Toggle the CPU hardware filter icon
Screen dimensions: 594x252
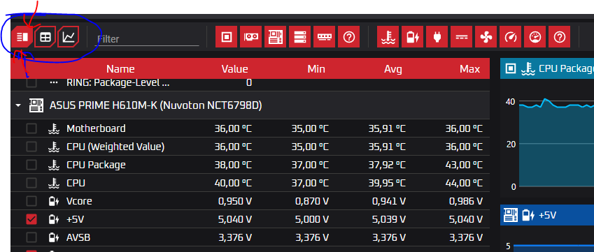pos(227,36)
